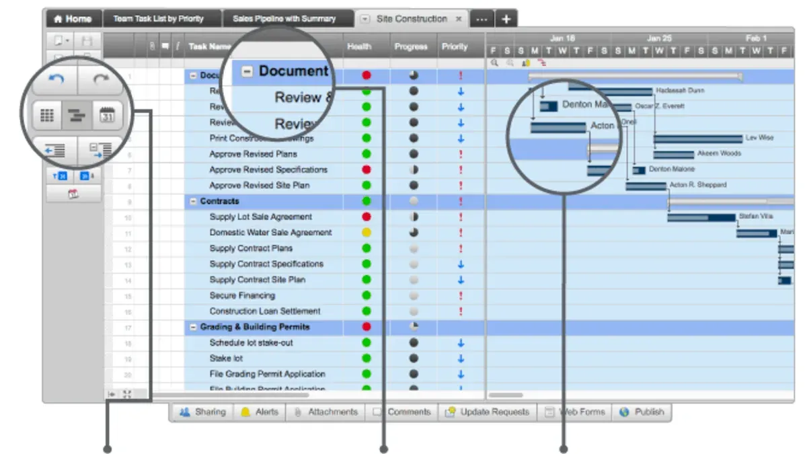Click red health dot for Supply Lot Sale Agreement

[x=367, y=217]
